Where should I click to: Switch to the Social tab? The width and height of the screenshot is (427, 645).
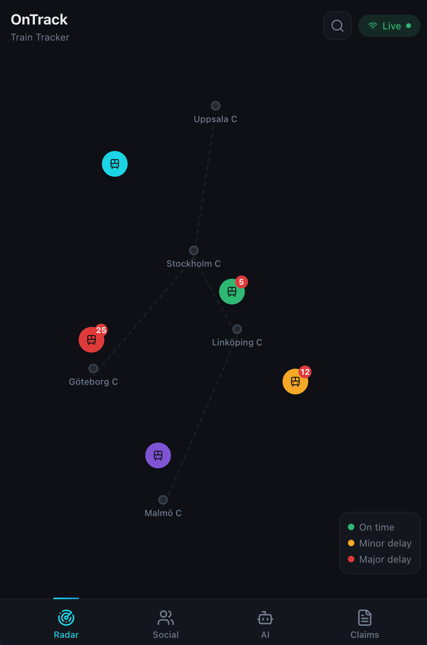click(166, 624)
